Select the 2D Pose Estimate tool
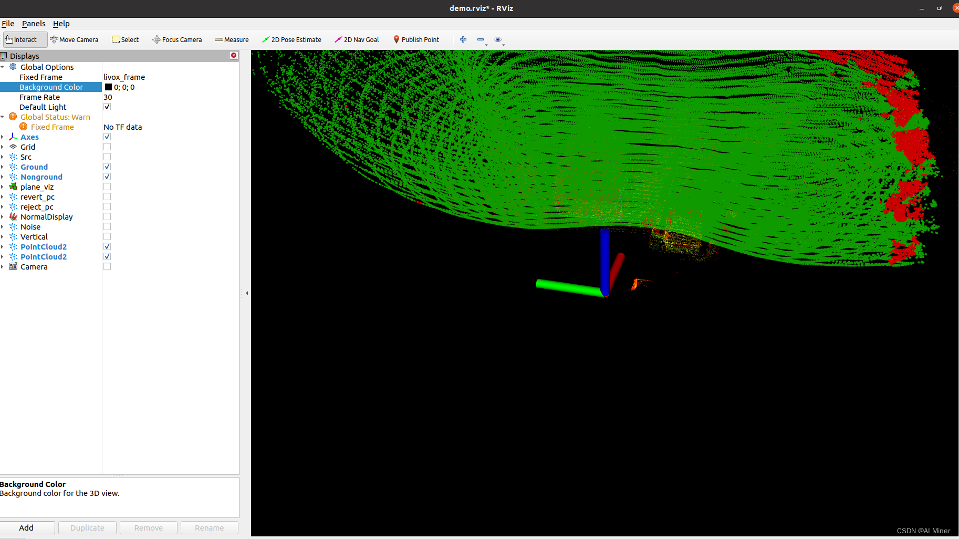Screen dimensions: 959x539 coord(291,39)
